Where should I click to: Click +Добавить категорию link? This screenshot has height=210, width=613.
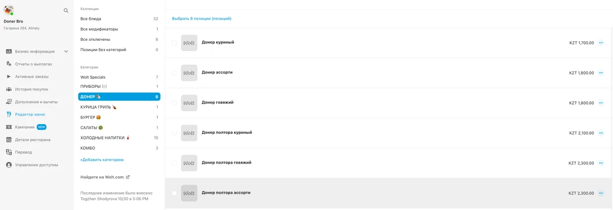pyautogui.click(x=102, y=159)
